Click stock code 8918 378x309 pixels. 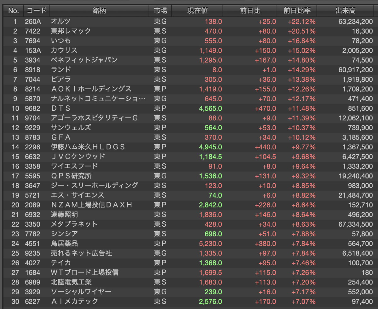33,70
